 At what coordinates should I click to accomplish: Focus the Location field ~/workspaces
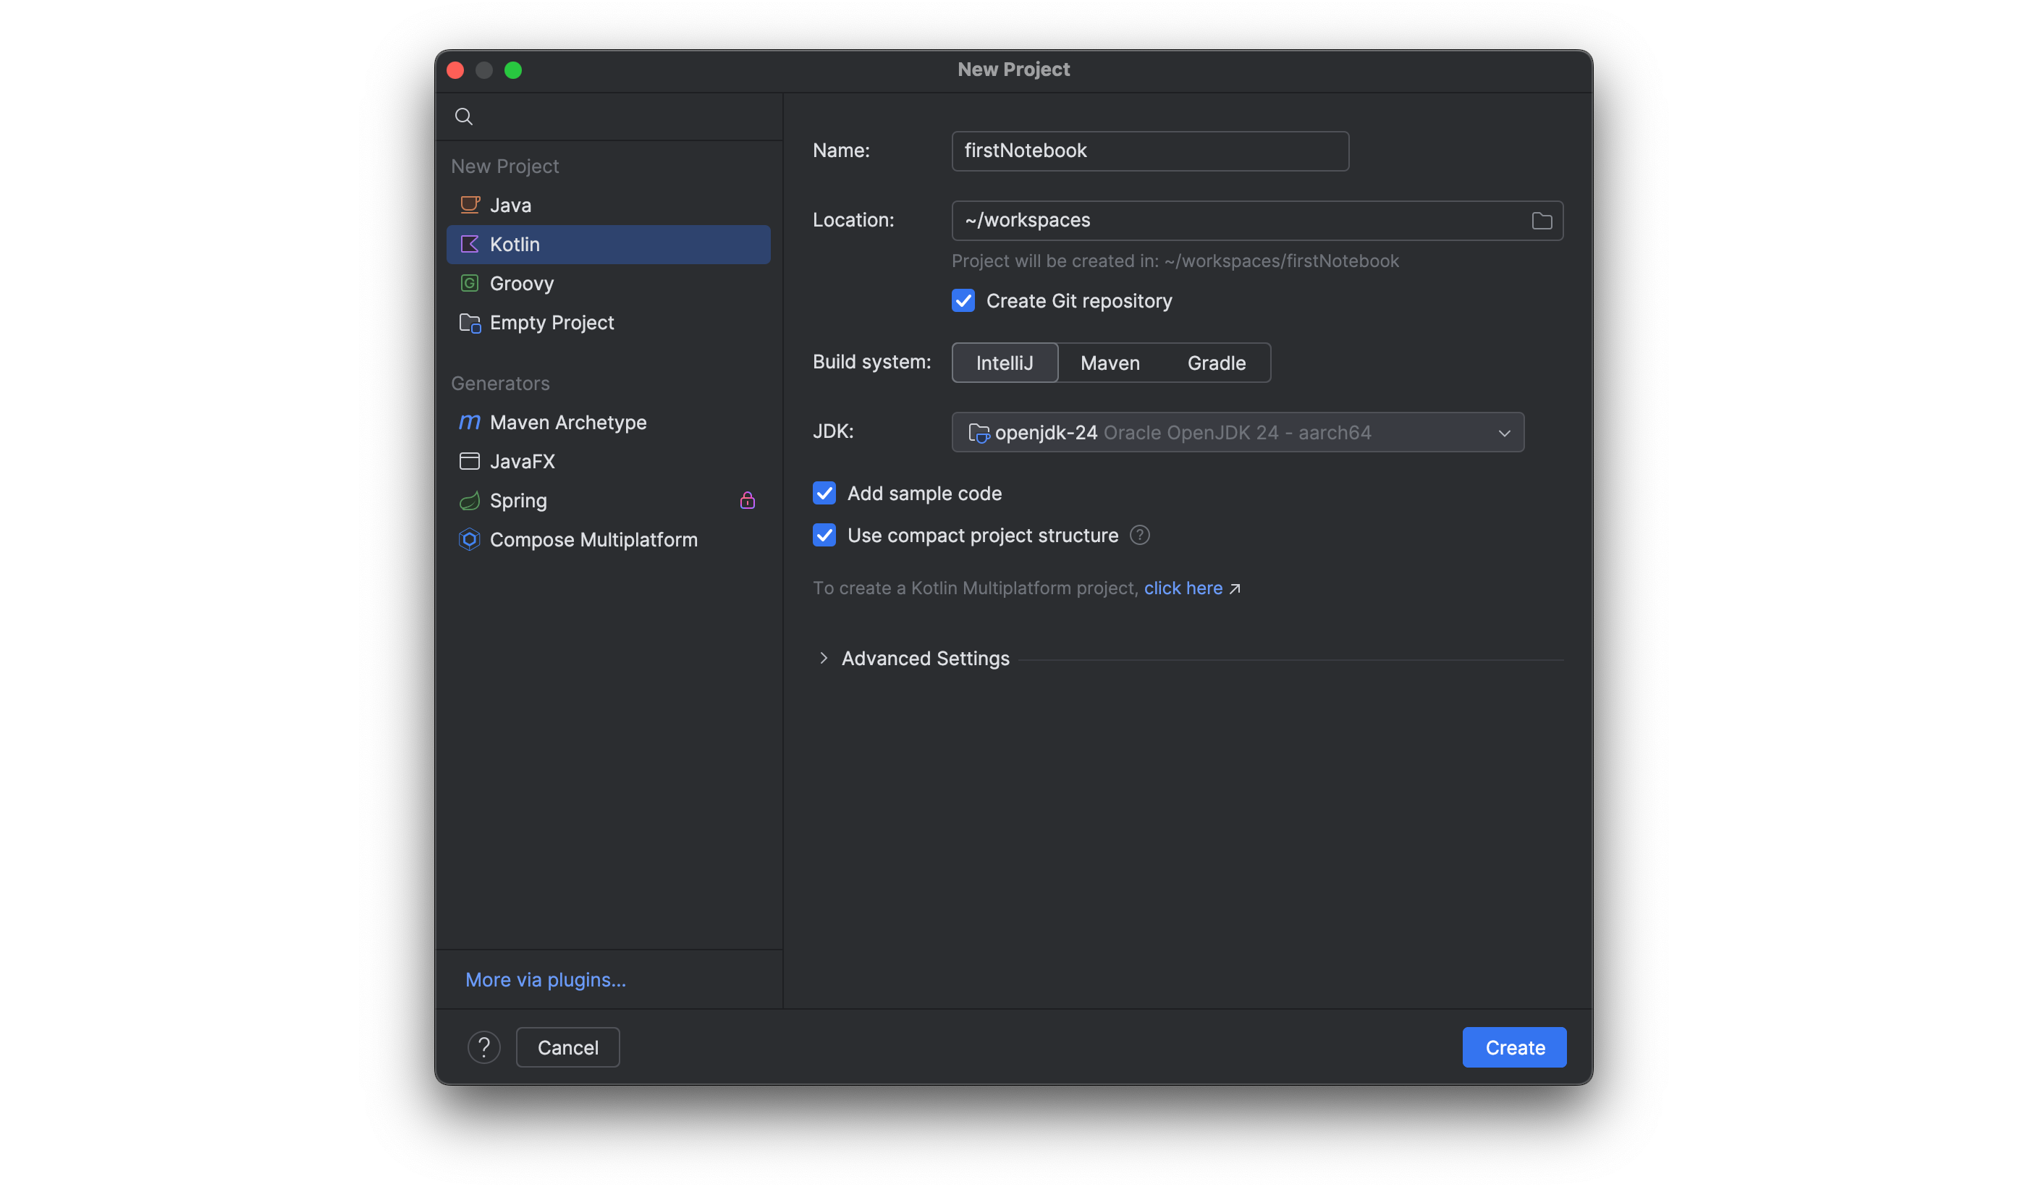click(1257, 221)
